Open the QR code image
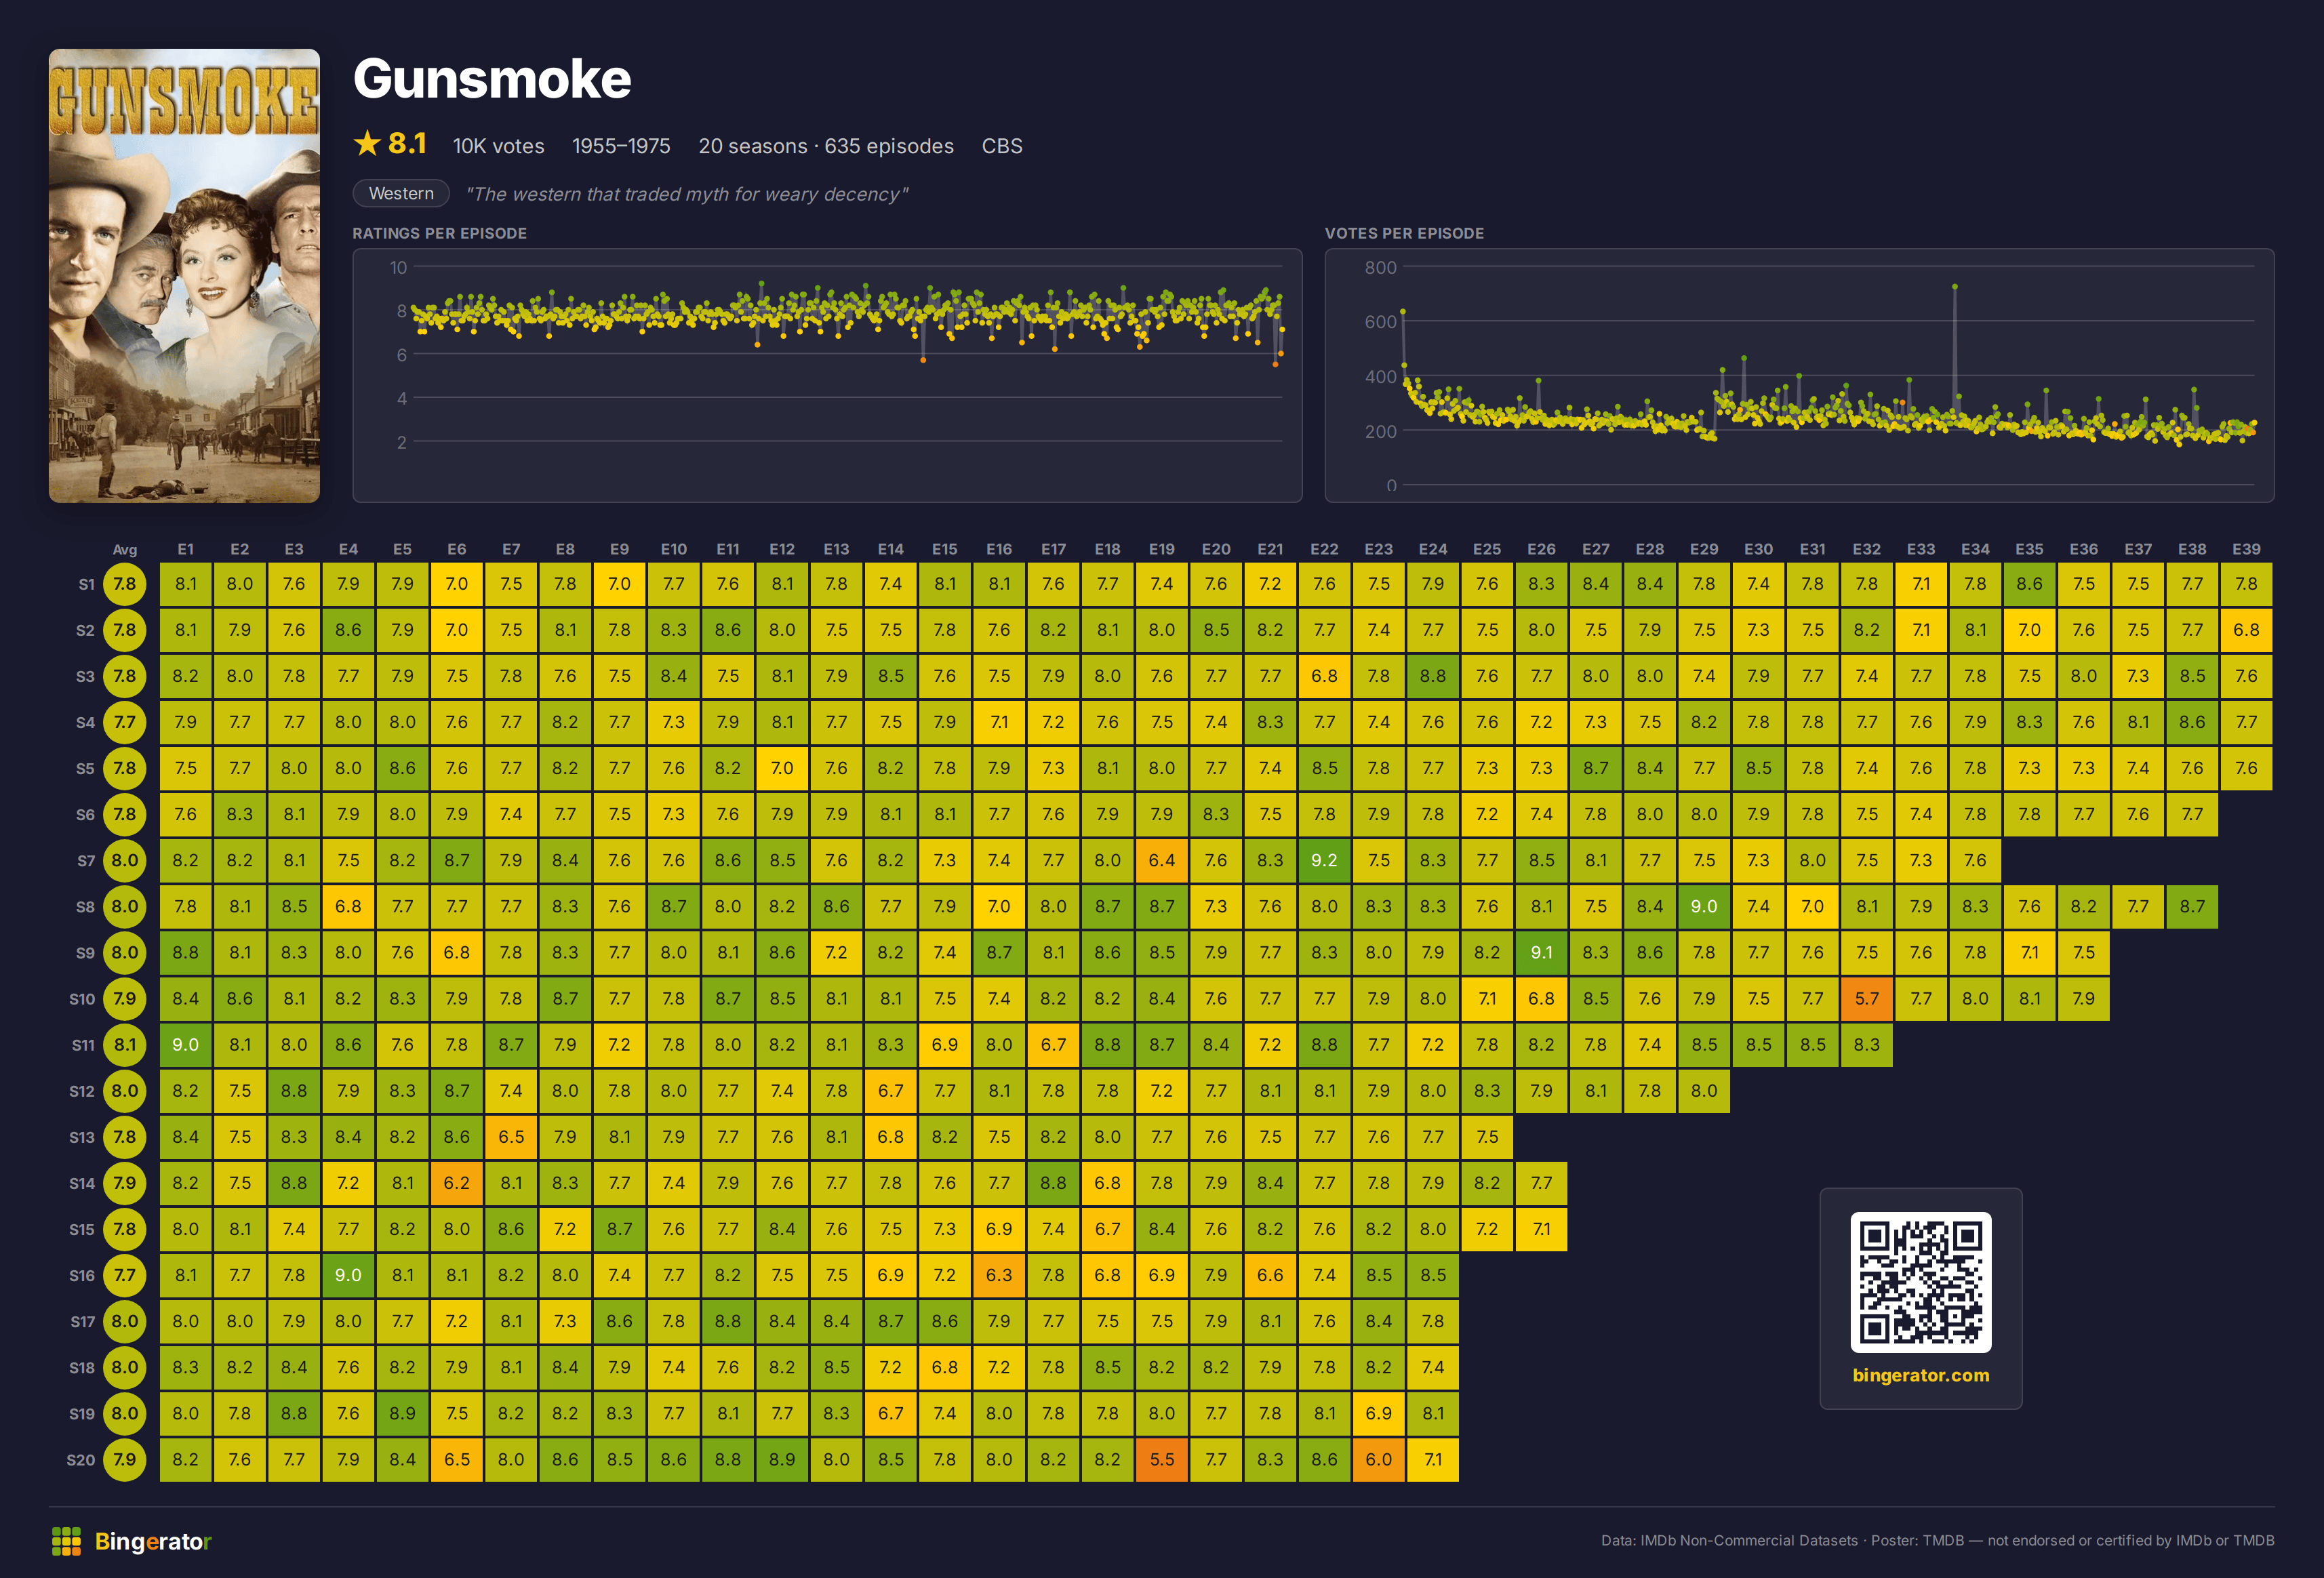Image resolution: width=2324 pixels, height=1578 pixels. point(1920,1281)
